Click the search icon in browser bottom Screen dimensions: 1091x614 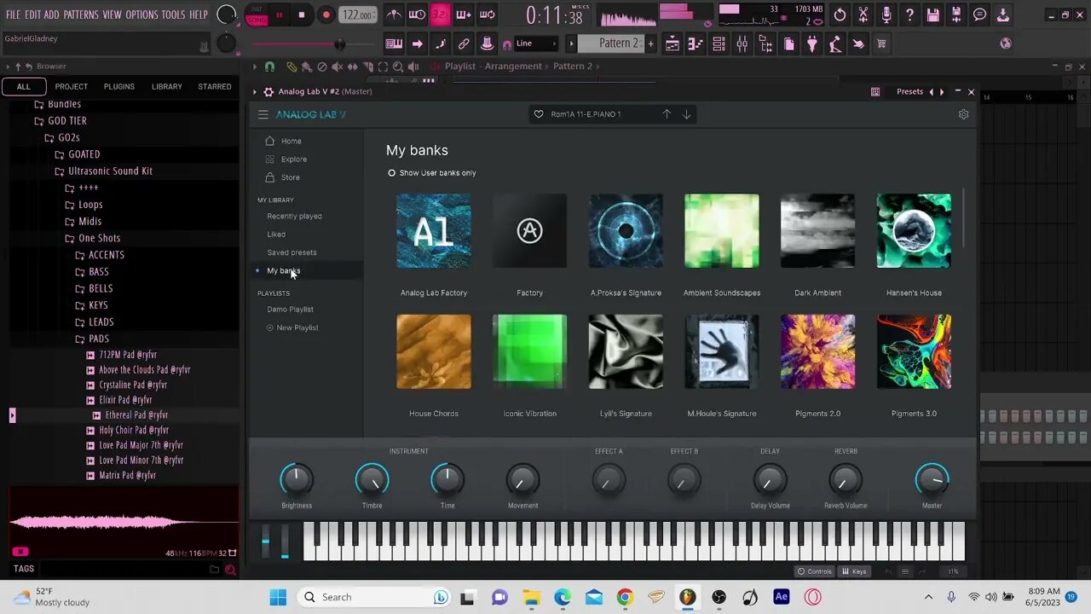(x=230, y=569)
